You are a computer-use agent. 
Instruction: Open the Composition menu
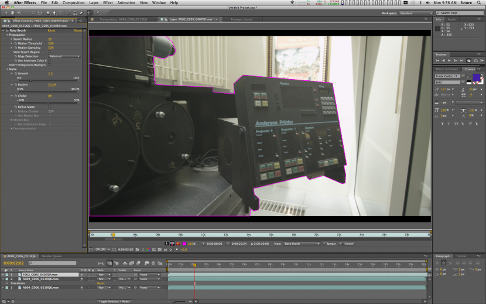pos(73,3)
